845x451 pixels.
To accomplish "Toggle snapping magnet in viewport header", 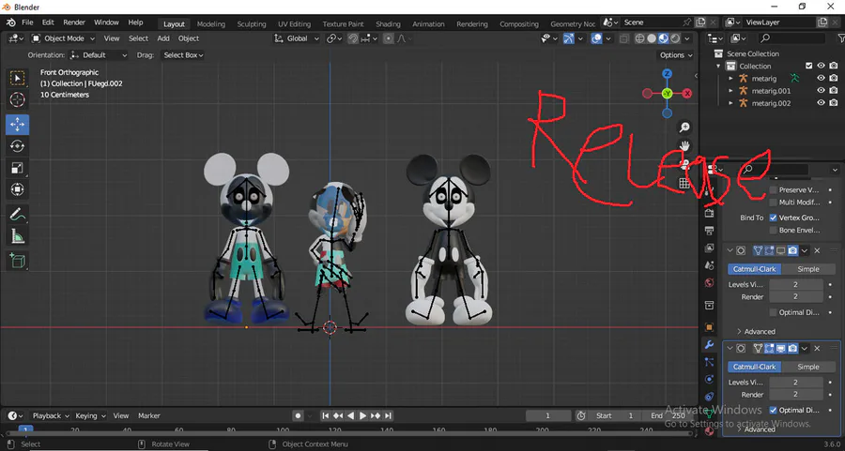I will point(352,38).
